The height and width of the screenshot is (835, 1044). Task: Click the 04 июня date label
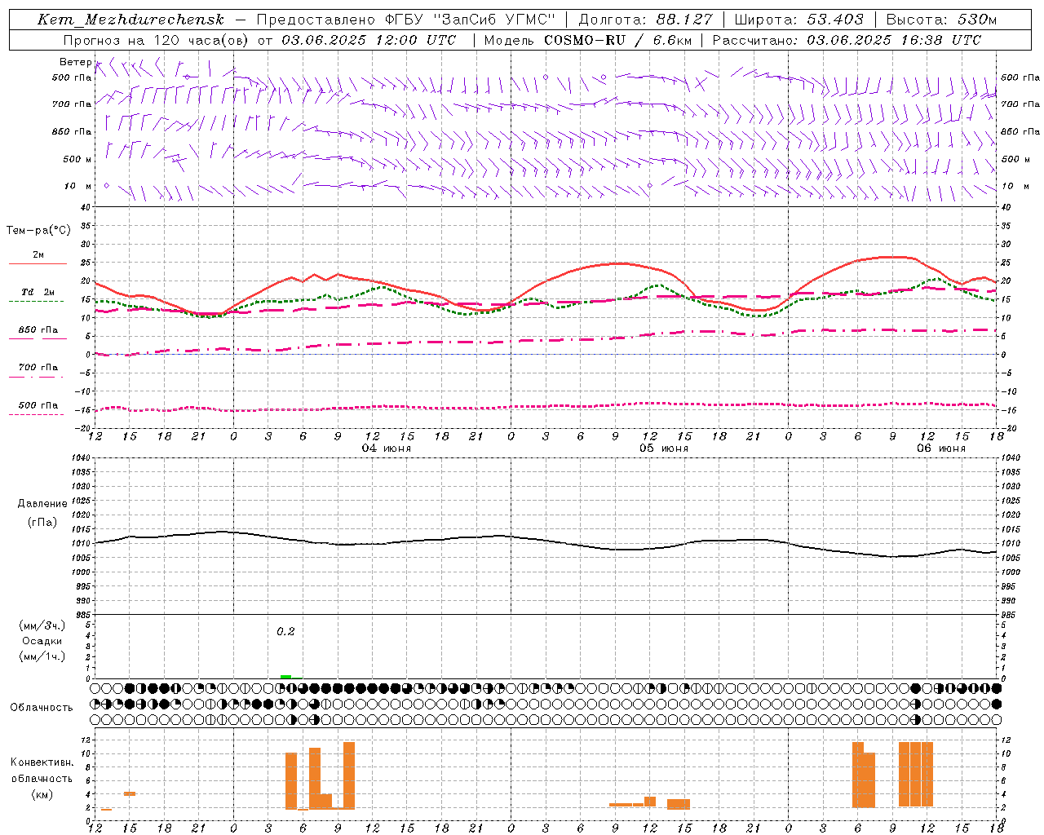pyautogui.click(x=387, y=448)
